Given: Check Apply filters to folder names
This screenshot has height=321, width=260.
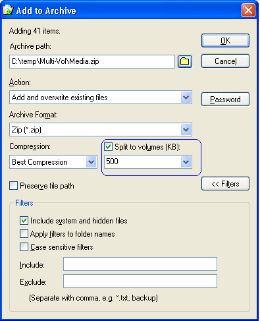Looking at the screenshot, I should coord(24,234).
